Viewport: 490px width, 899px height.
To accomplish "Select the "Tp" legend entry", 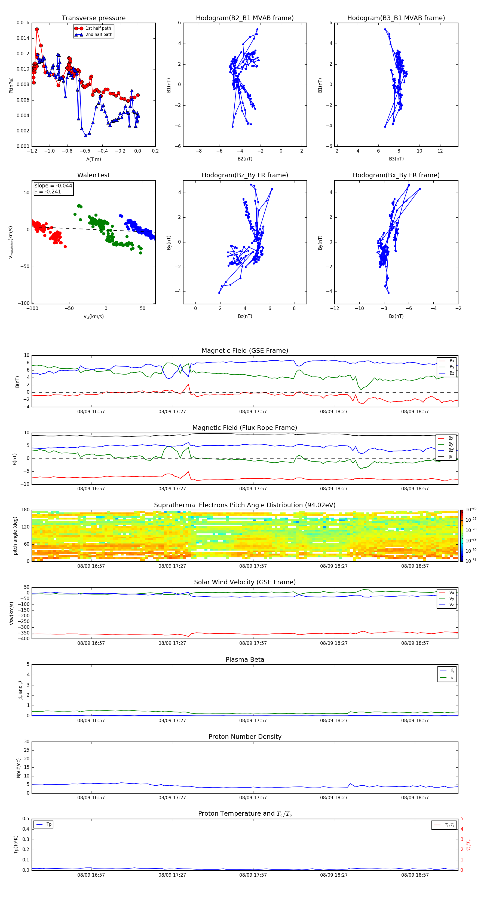I will click(44, 825).
